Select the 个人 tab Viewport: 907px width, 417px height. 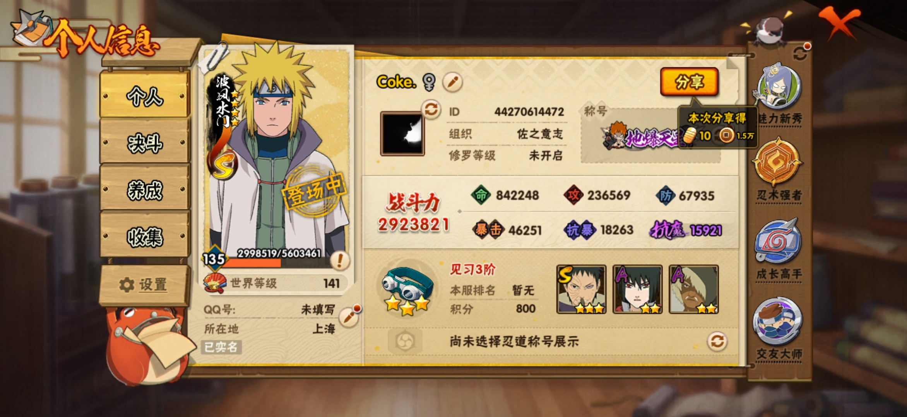click(x=145, y=96)
